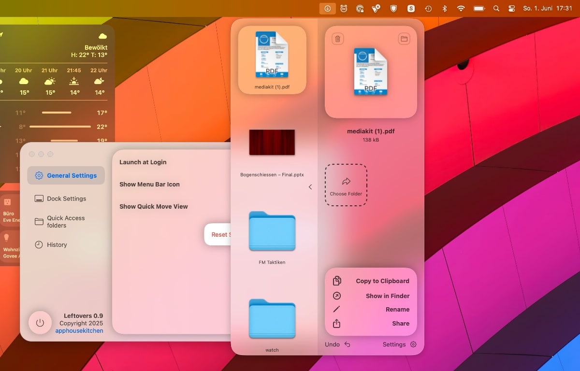This screenshot has height=371, width=580.
Task: Select the General Settings tab
Action: pos(66,175)
